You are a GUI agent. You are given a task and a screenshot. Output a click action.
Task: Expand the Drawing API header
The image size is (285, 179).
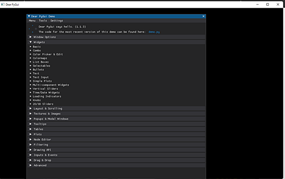tap(116, 150)
